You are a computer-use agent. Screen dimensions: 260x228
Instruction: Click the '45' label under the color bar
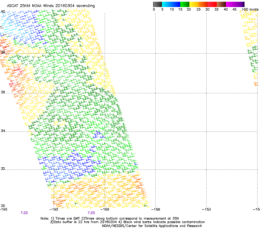234,9
